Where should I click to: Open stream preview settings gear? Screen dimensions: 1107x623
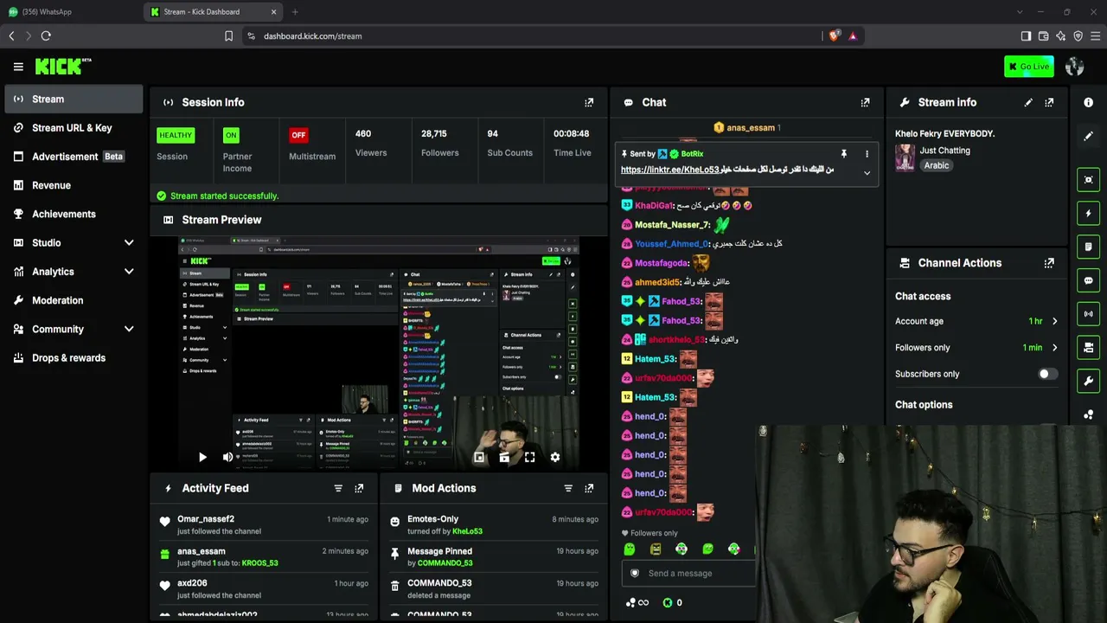point(555,458)
